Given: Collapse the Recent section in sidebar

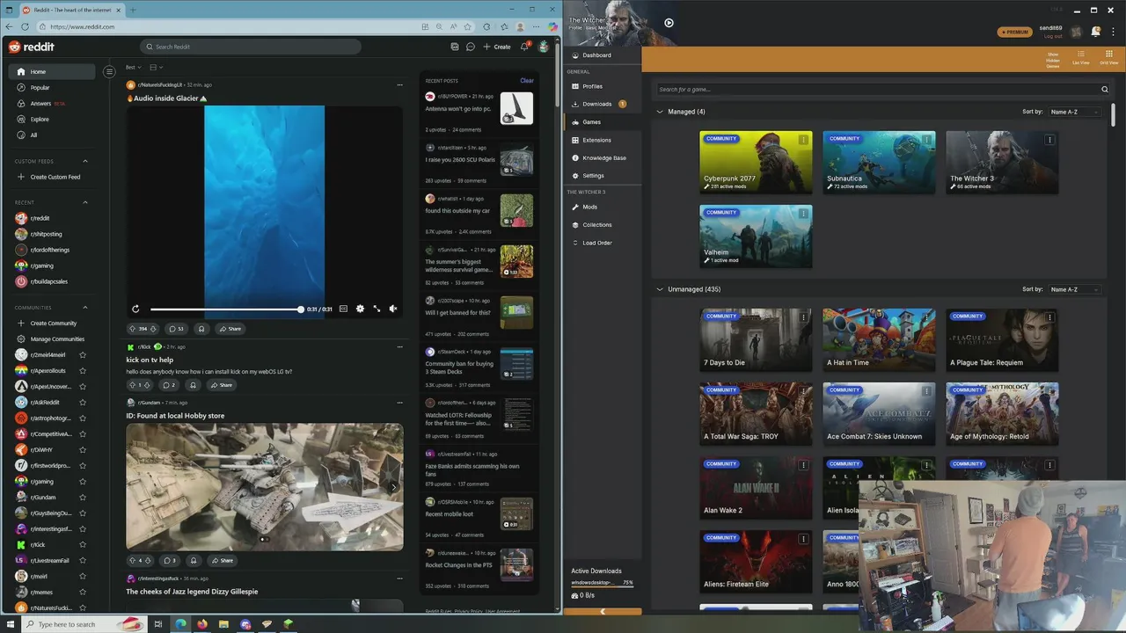Looking at the screenshot, I should point(85,202).
